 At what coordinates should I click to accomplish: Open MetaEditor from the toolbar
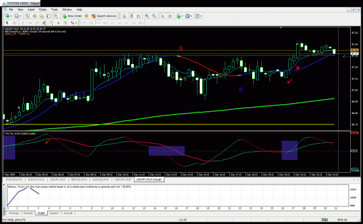click(x=86, y=16)
